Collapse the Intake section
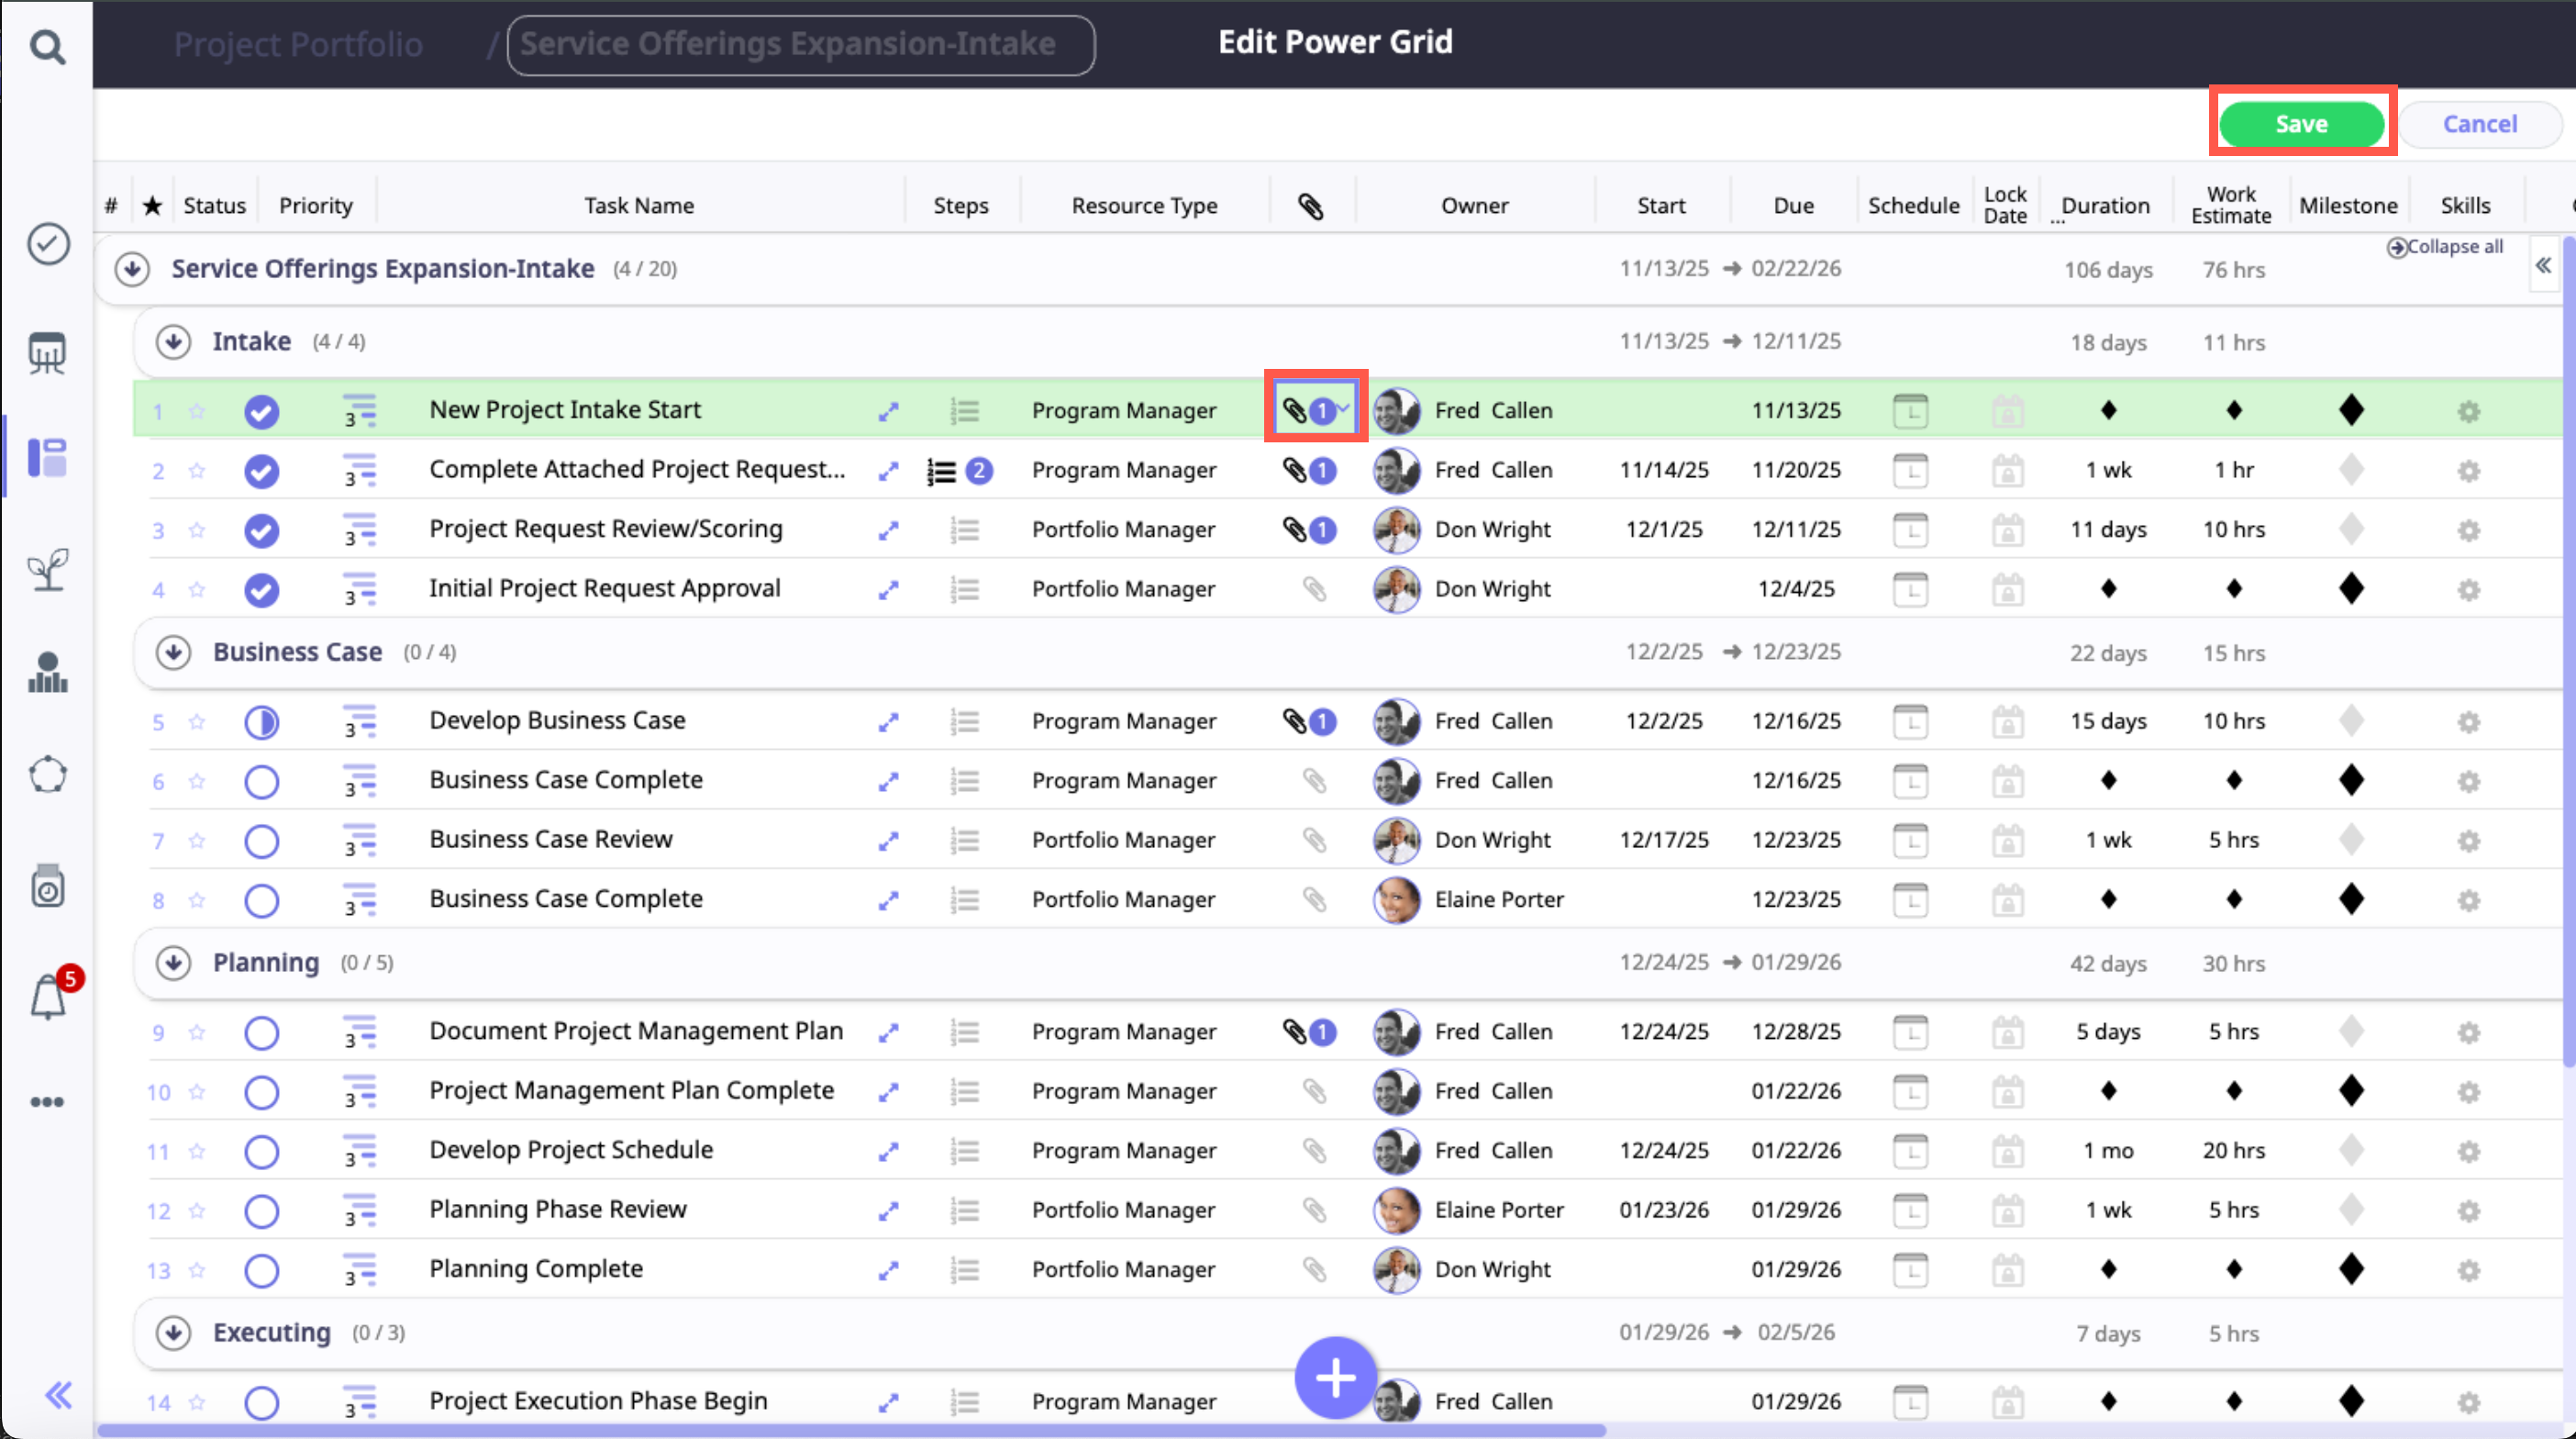Viewport: 2576px width, 1439px height. (173, 342)
